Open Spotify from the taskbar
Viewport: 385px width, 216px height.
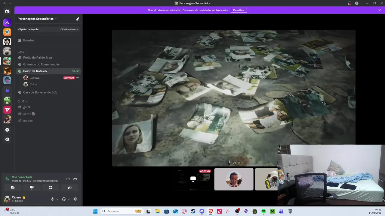(x=263, y=211)
